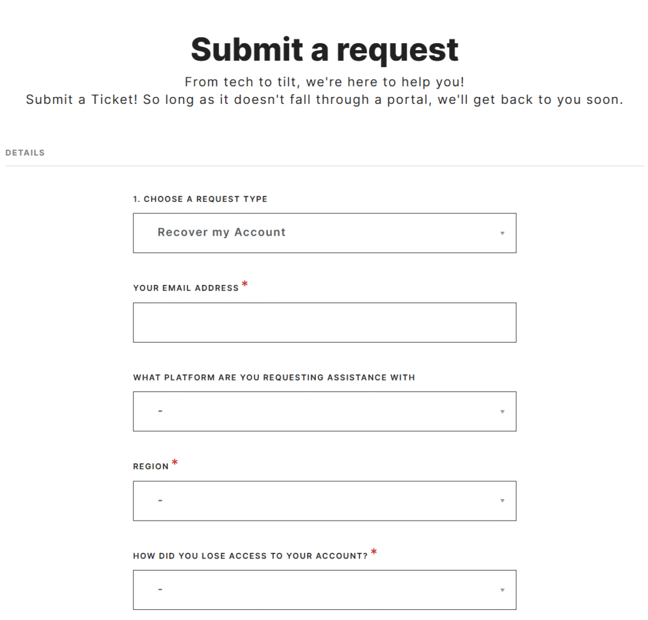The height and width of the screenshot is (620, 648).
Task: Click the arrow in the lost-access dropdown
Action: point(502,590)
